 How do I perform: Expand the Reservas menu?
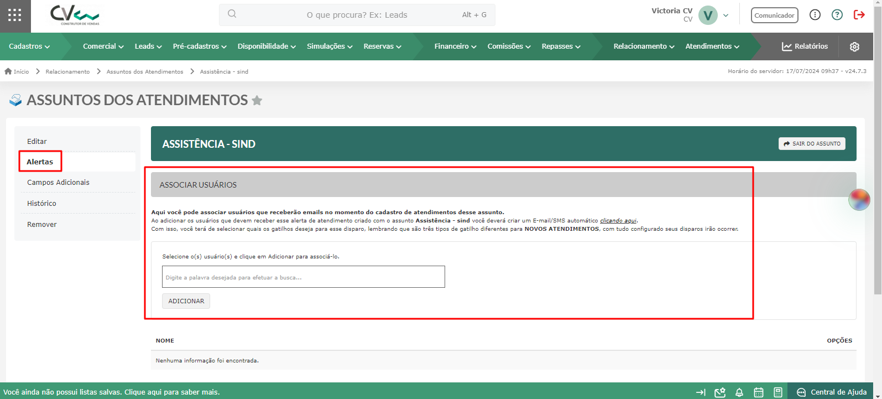point(382,46)
